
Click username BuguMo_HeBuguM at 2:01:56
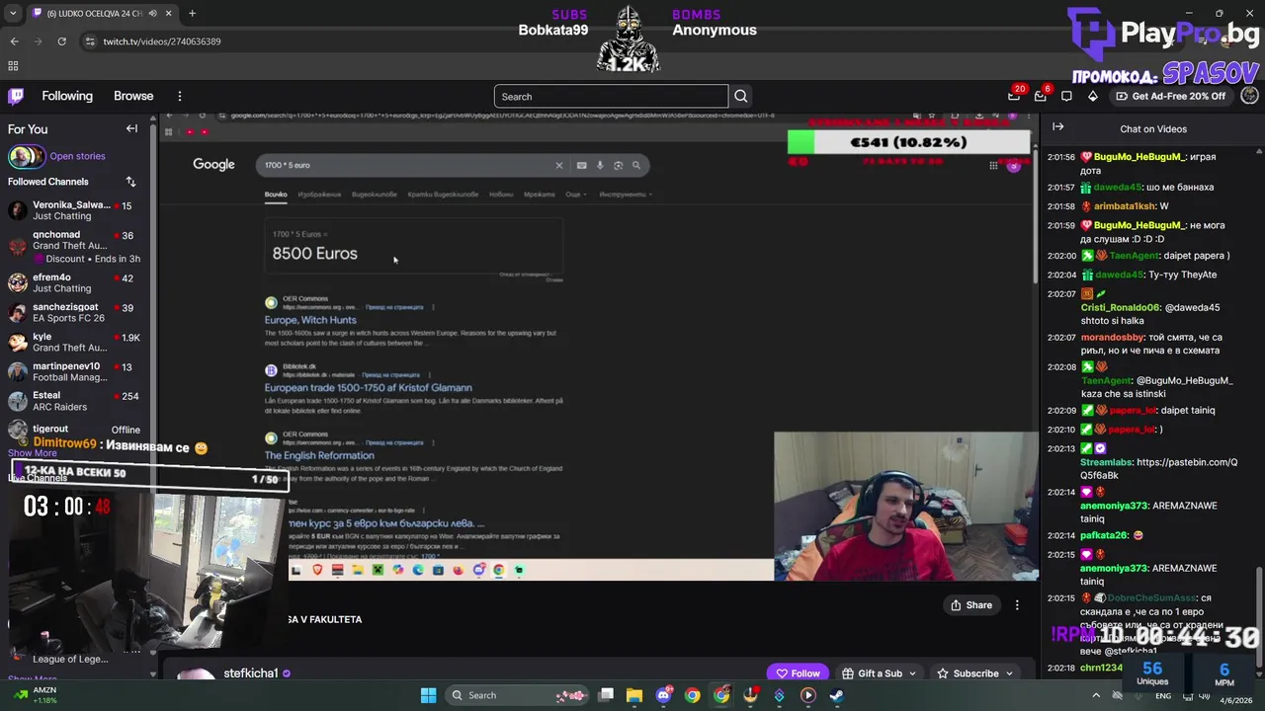tap(1139, 157)
